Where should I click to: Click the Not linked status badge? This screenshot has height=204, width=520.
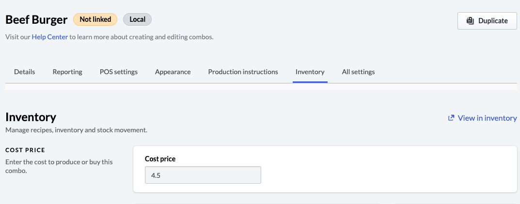tap(95, 19)
